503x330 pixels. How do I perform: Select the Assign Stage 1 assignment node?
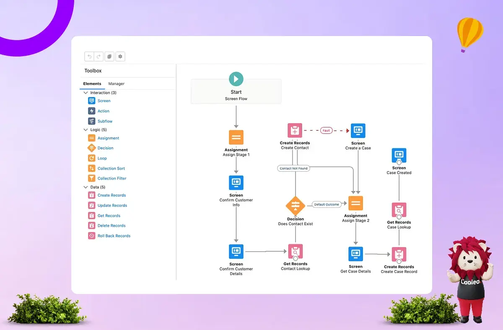(x=236, y=137)
